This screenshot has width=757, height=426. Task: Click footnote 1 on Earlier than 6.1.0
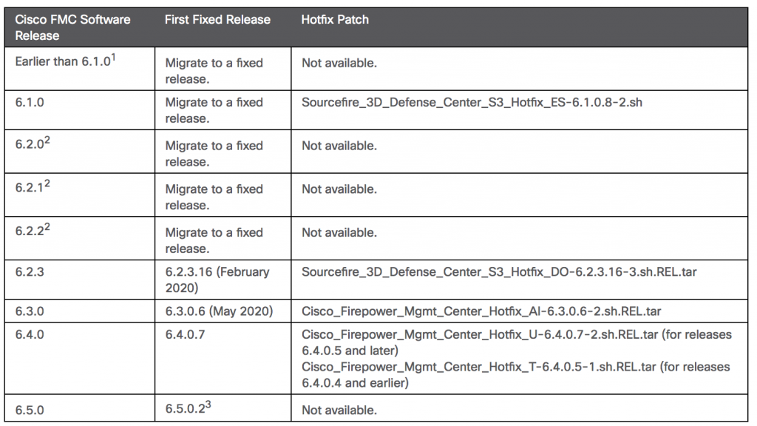coord(113,57)
